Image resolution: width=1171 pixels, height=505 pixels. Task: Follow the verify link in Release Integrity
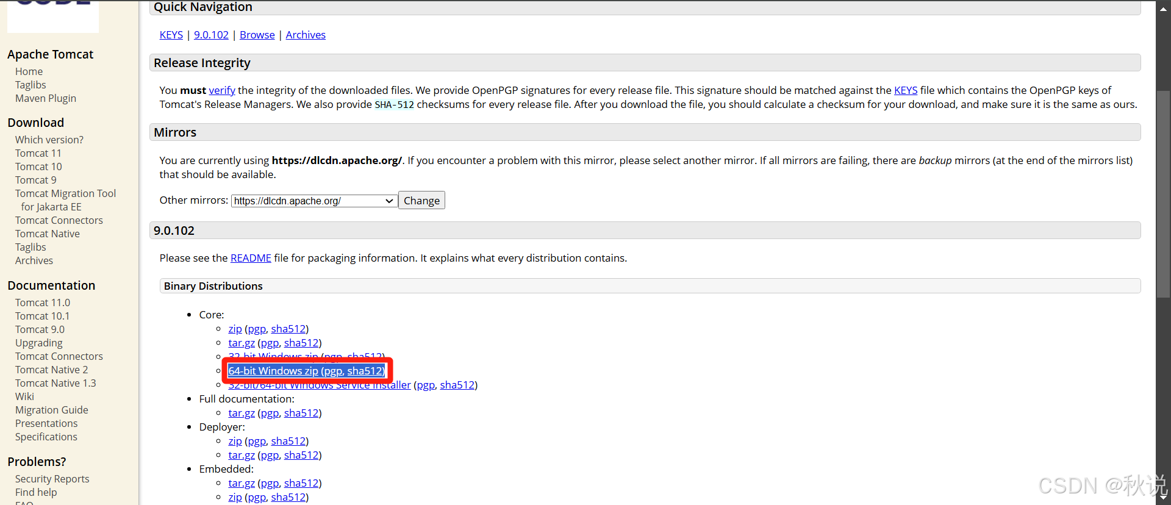point(222,90)
